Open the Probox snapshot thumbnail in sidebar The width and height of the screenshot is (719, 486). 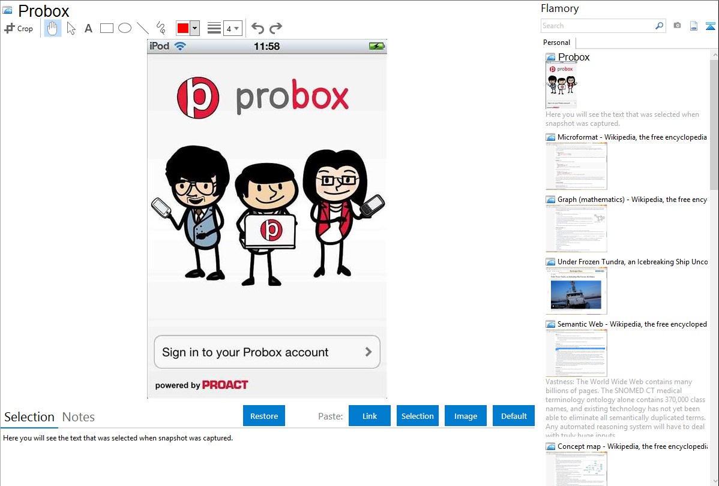pos(561,86)
